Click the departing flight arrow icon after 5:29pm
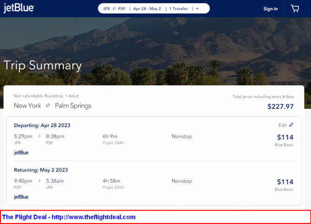 pos(39,136)
